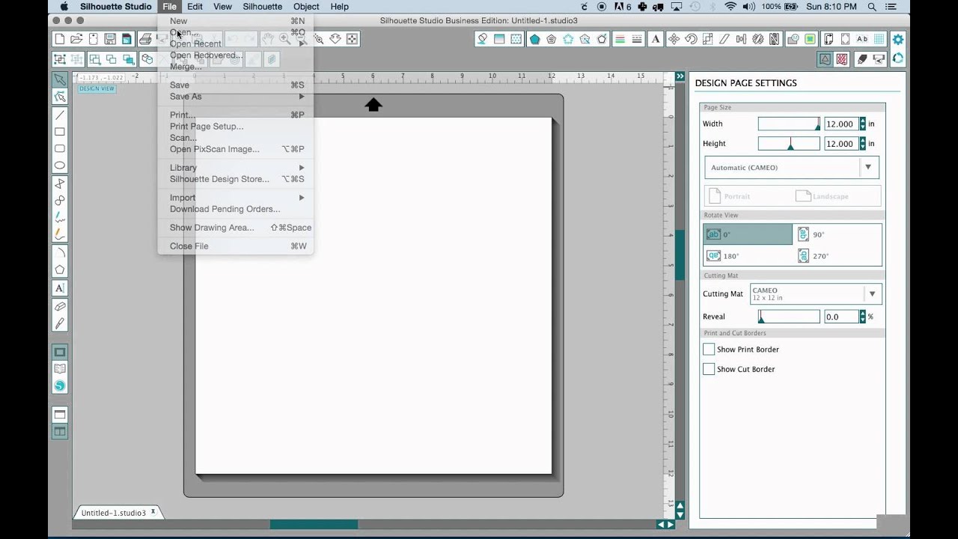This screenshot has height=539, width=958.
Task: Open the Automatic (CAMEO) page size dropdown
Action: point(792,168)
